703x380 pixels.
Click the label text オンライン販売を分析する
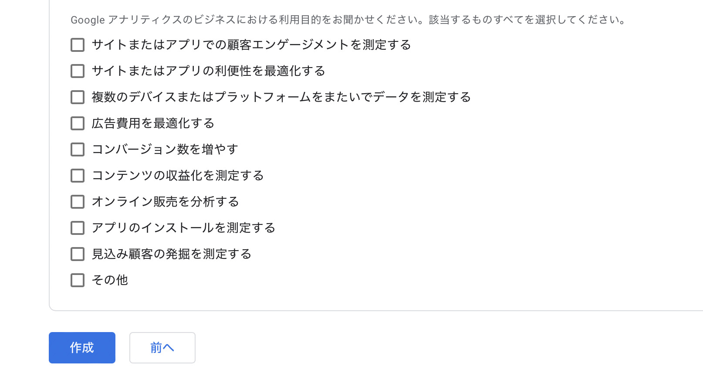165,202
